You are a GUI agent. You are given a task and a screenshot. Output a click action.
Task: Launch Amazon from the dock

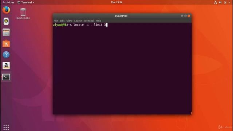tap(6, 65)
